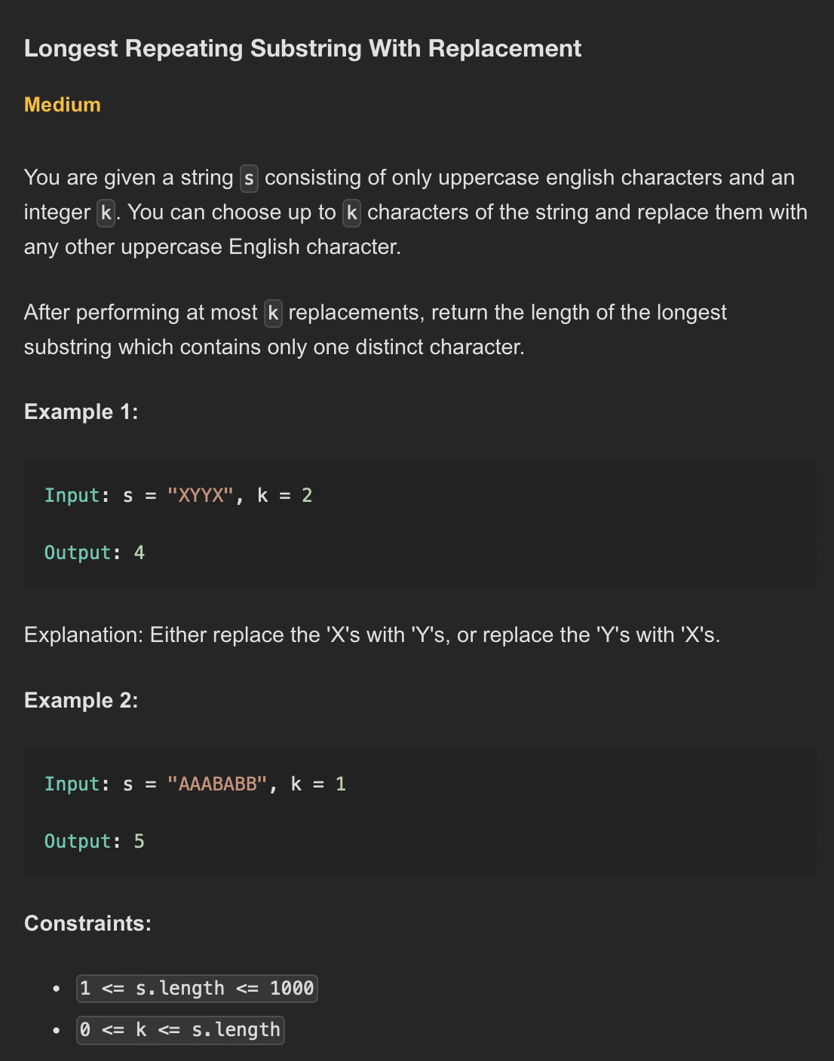Viewport: 834px width, 1061px height.
Task: Click the k value 2 in Example 1
Action: [x=307, y=496]
